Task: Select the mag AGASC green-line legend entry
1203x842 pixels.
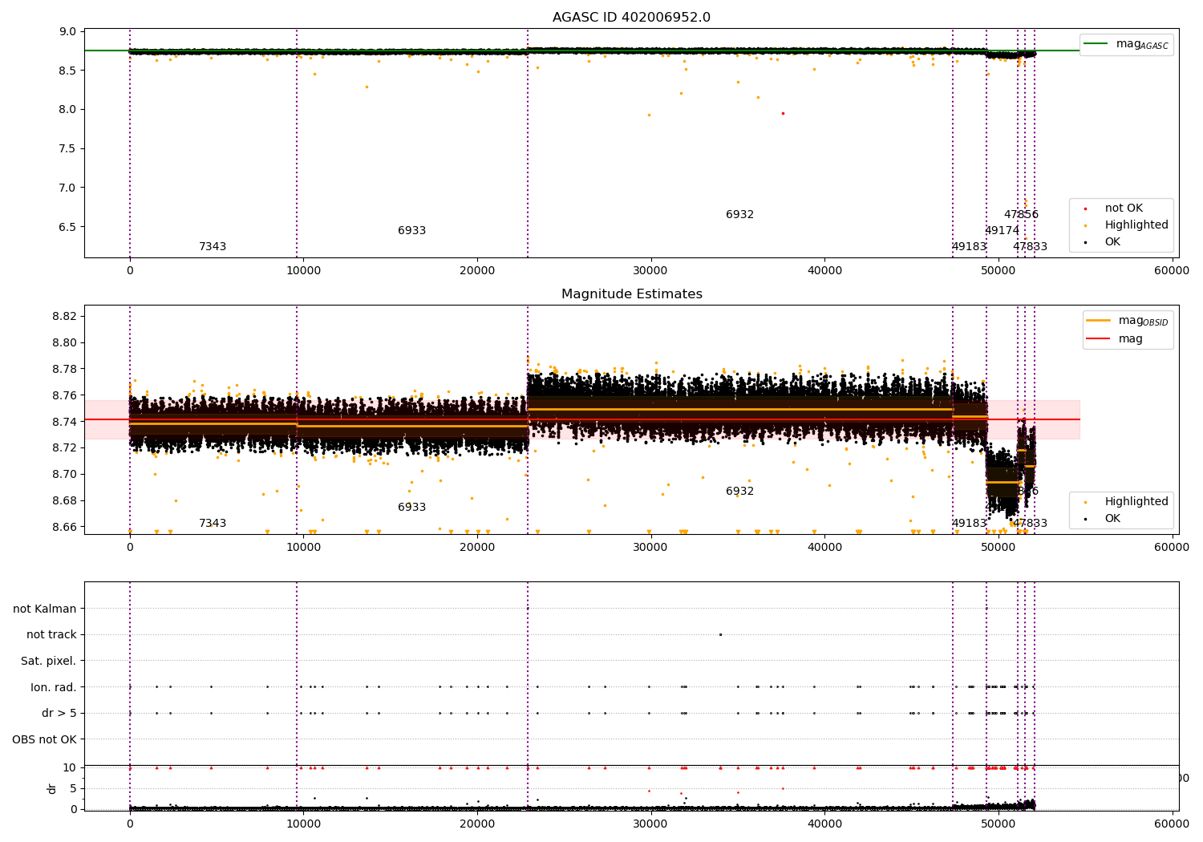Action: tap(1126, 45)
